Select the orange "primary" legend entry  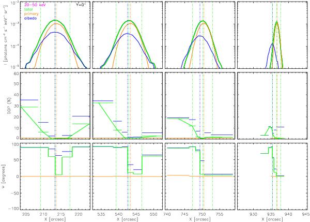[31, 14]
